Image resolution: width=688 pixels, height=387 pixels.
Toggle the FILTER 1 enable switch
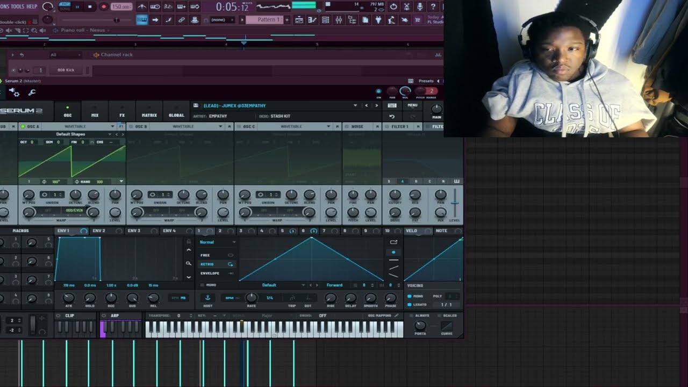click(386, 126)
